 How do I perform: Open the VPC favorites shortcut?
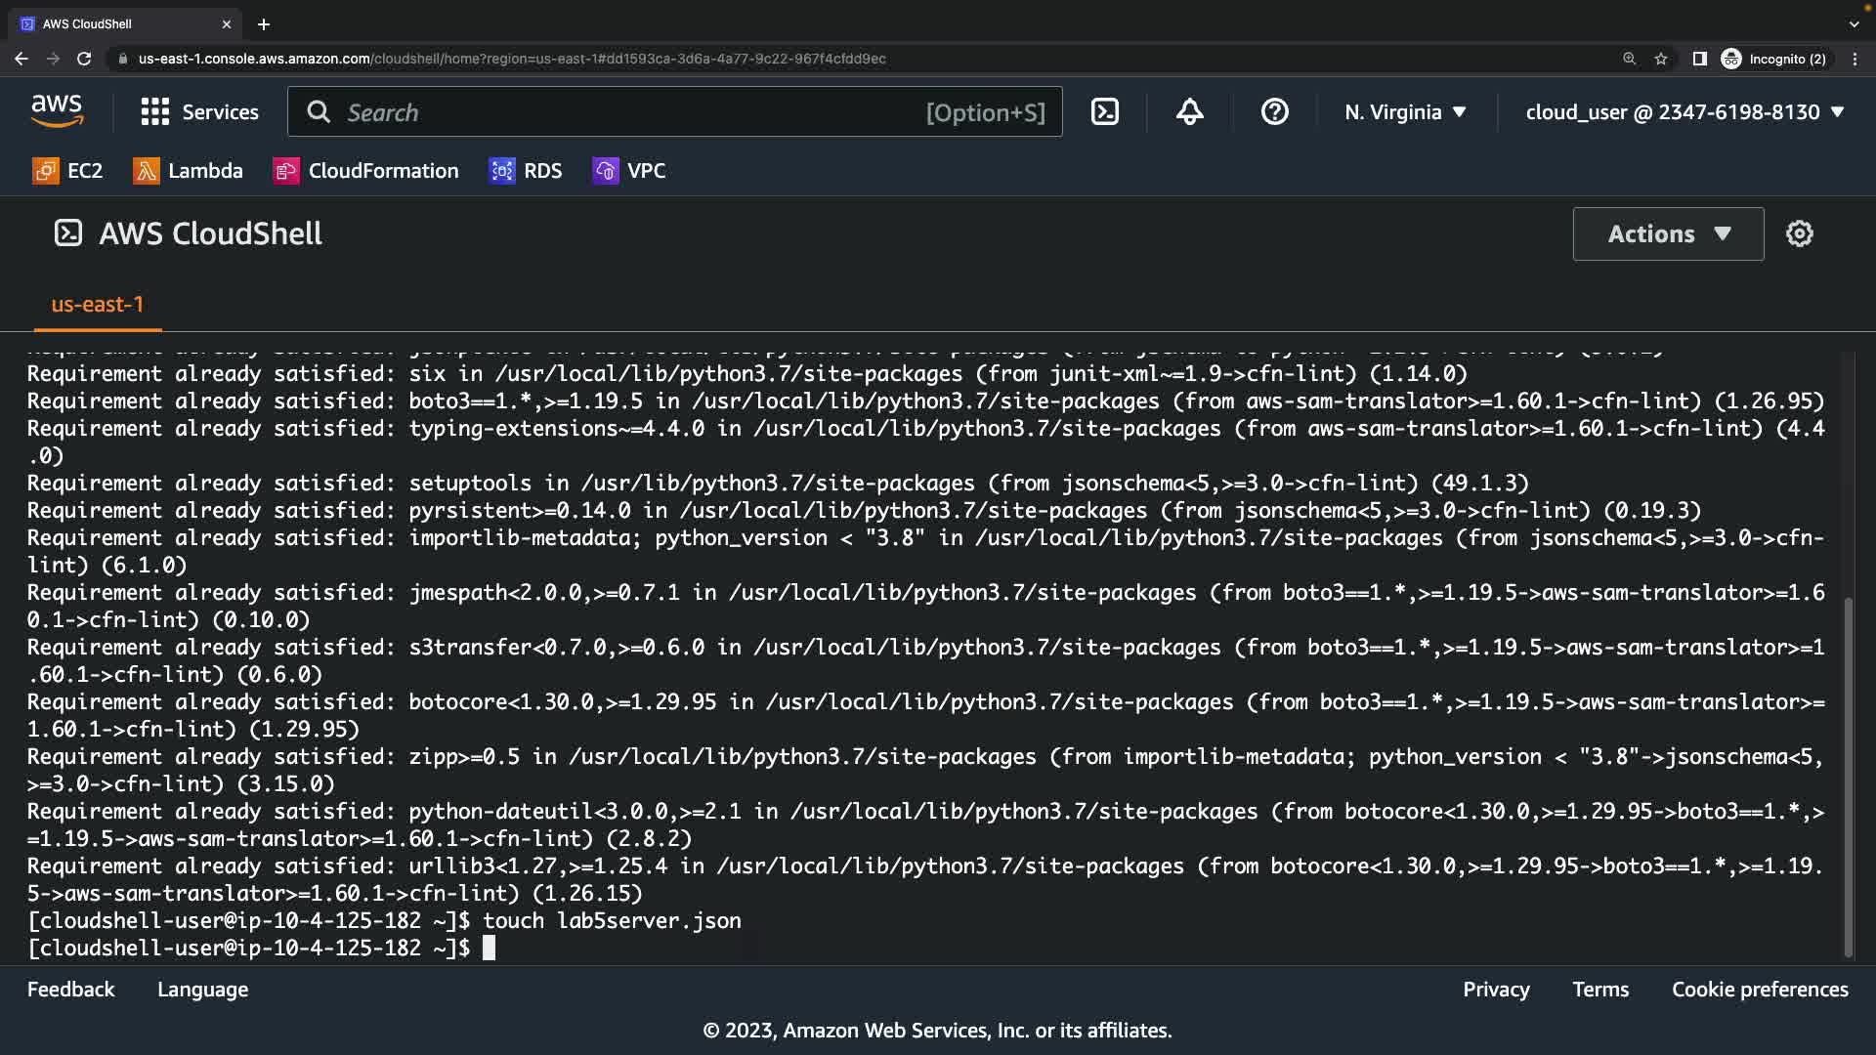629,171
